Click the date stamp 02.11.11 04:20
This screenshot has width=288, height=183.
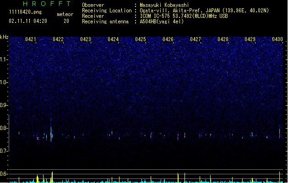click(x=28, y=21)
